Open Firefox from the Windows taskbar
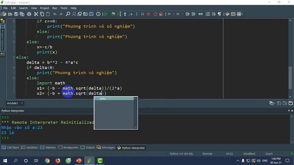This screenshot has height=165, width=294. [58, 161]
